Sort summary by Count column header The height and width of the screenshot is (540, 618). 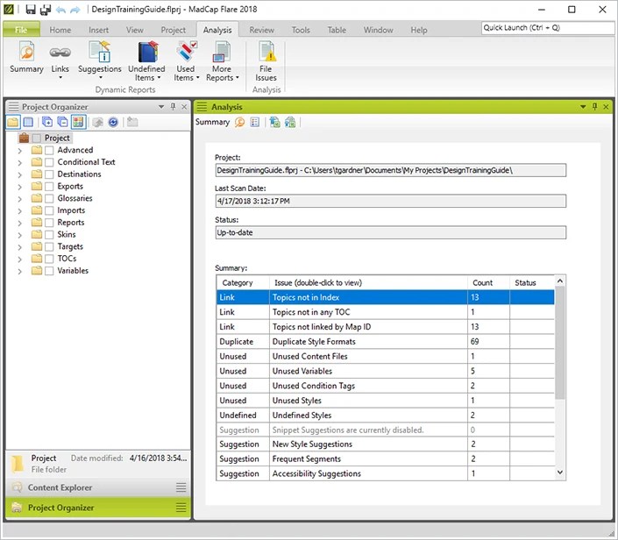(488, 282)
